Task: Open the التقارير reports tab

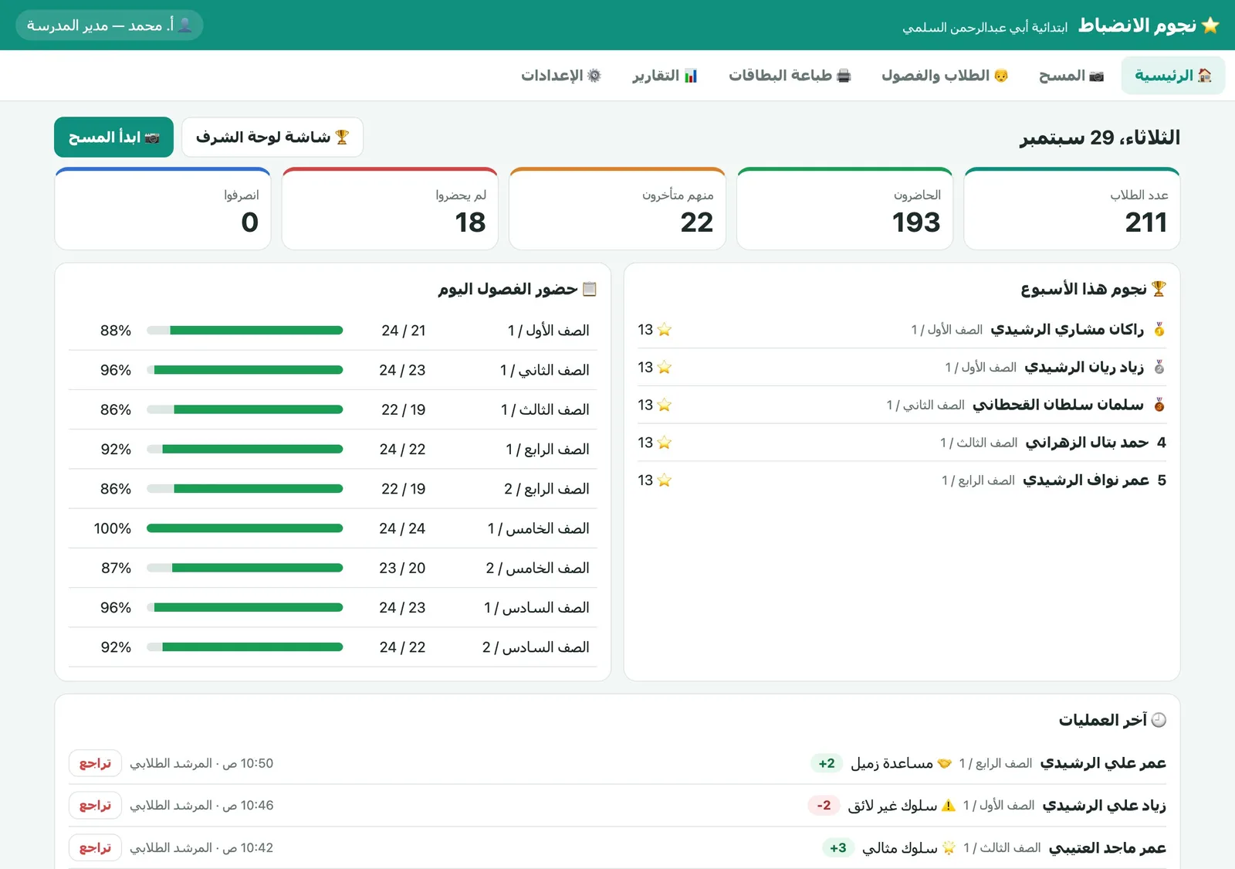Action: (665, 75)
